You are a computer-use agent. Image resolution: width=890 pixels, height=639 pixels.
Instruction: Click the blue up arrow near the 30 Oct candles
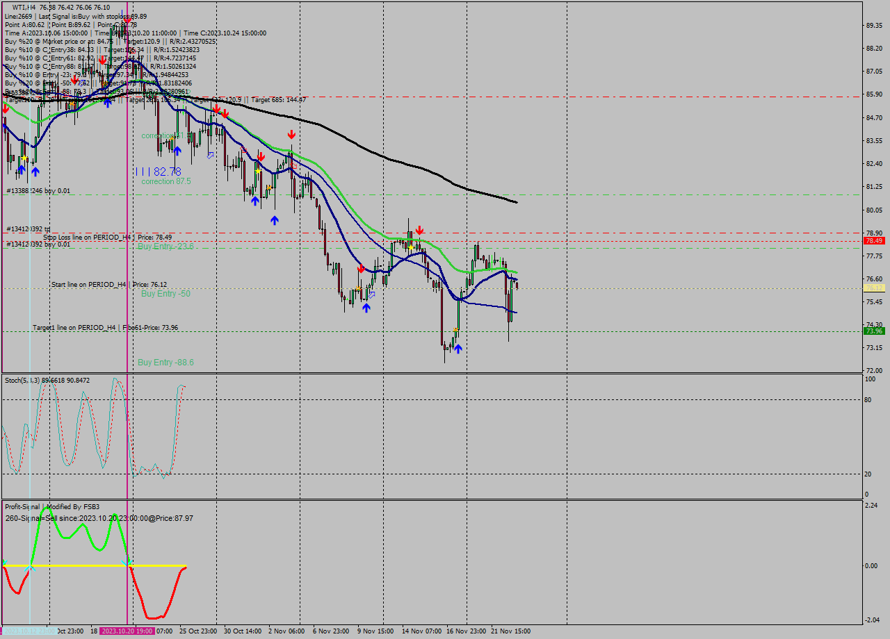[255, 201]
